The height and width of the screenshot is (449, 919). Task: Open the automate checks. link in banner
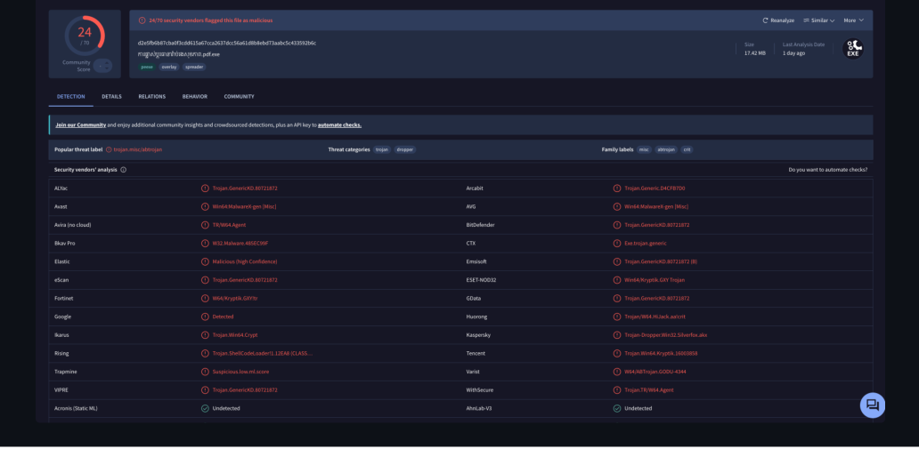pos(339,125)
